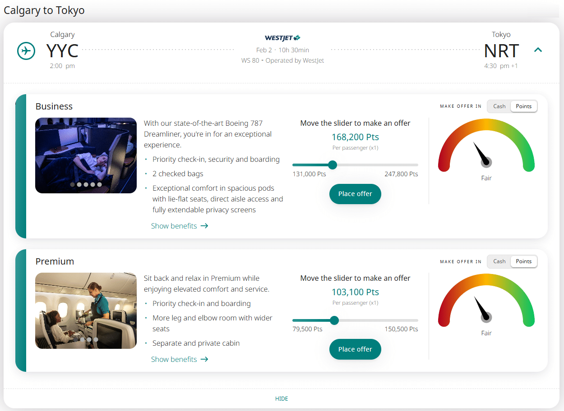
Task: Place offer for Premium upgrade
Action: 355,349
